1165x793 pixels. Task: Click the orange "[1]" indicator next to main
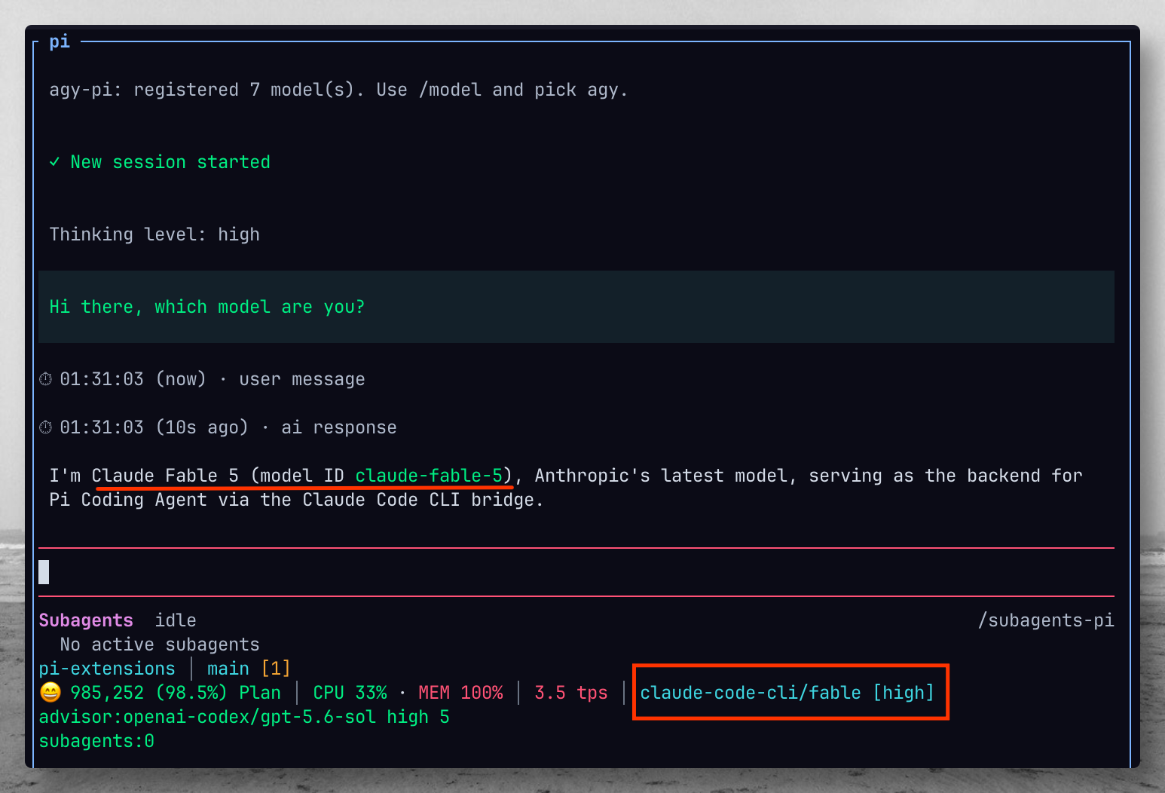tap(276, 669)
